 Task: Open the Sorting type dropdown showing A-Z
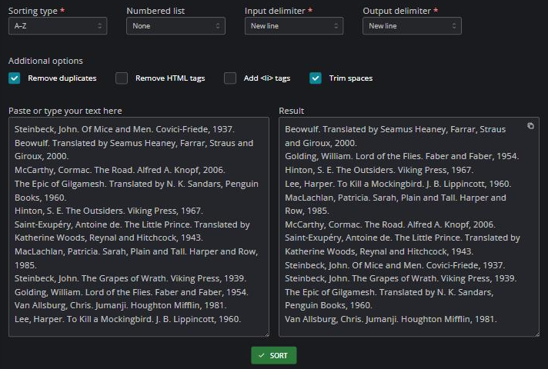point(58,26)
